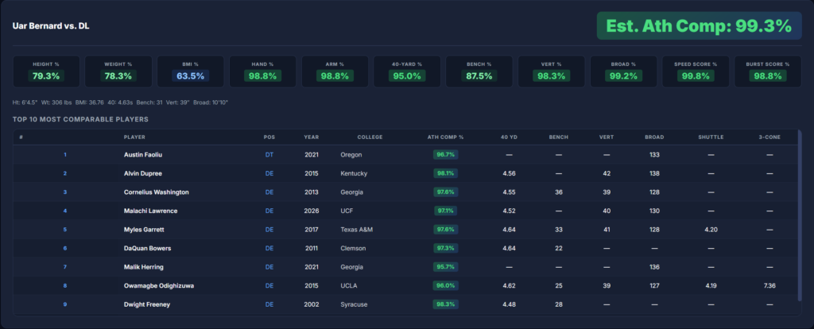Click Alvin Dupree's 98.1% ath comp badge
The height and width of the screenshot is (329, 814).
click(x=444, y=173)
